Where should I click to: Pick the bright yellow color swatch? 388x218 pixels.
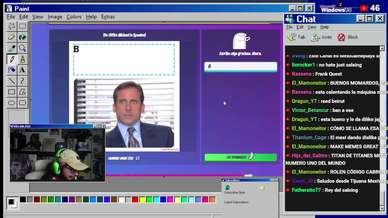pos(142,200)
